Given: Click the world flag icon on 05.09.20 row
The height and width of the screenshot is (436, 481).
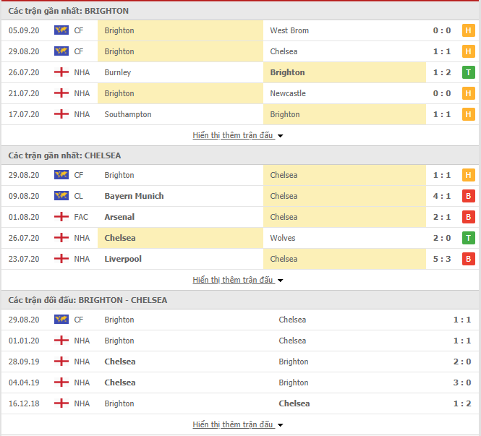Looking at the screenshot, I should 61,30.
